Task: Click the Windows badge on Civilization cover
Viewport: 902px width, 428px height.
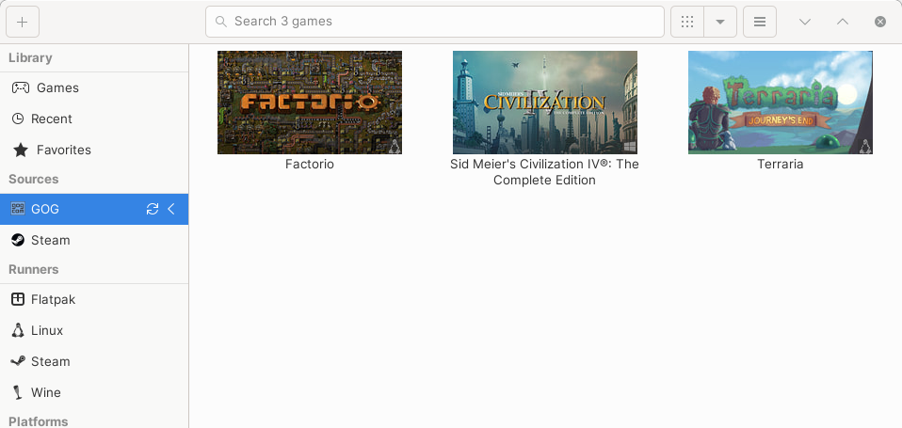Action: [x=629, y=147]
